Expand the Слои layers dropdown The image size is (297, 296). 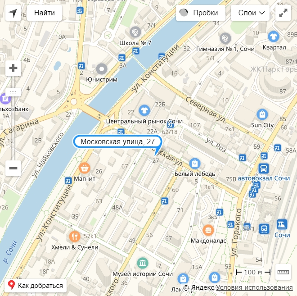pos(250,13)
